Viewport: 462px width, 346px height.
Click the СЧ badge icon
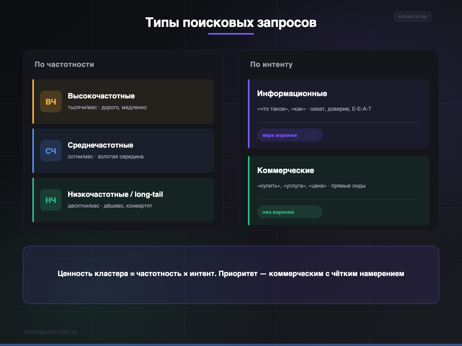pyautogui.click(x=51, y=151)
